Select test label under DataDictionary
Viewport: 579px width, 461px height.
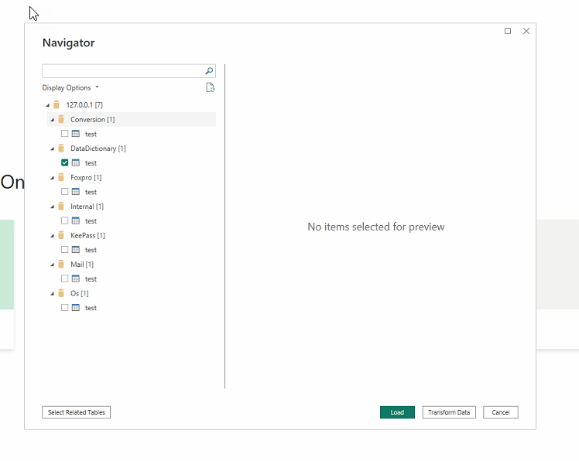pyautogui.click(x=91, y=163)
